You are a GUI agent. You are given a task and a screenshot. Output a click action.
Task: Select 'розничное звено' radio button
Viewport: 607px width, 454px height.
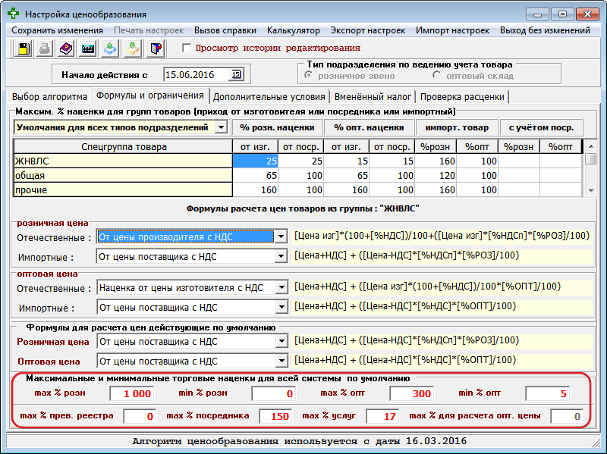click(308, 75)
